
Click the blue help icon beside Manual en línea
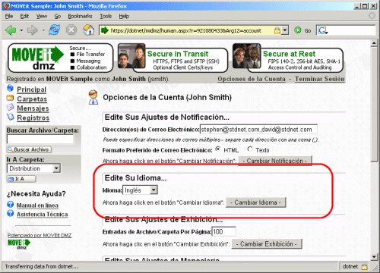tap(11, 205)
